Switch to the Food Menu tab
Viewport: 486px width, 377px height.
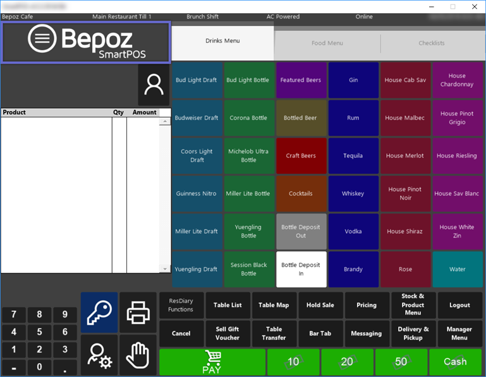[327, 43]
